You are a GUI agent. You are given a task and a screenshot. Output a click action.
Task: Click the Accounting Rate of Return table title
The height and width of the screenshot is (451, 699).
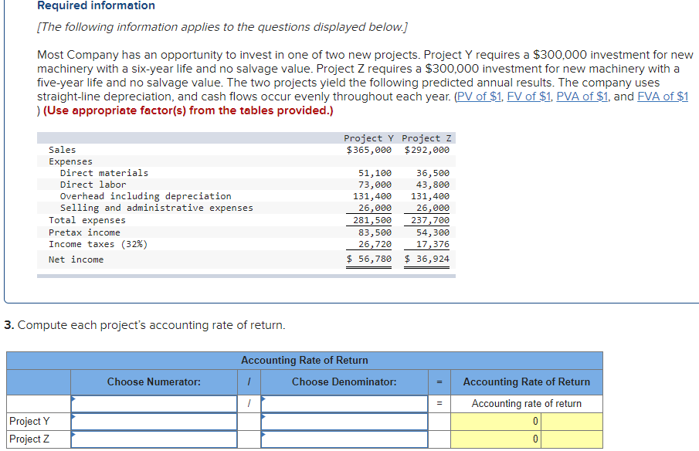[304, 360]
